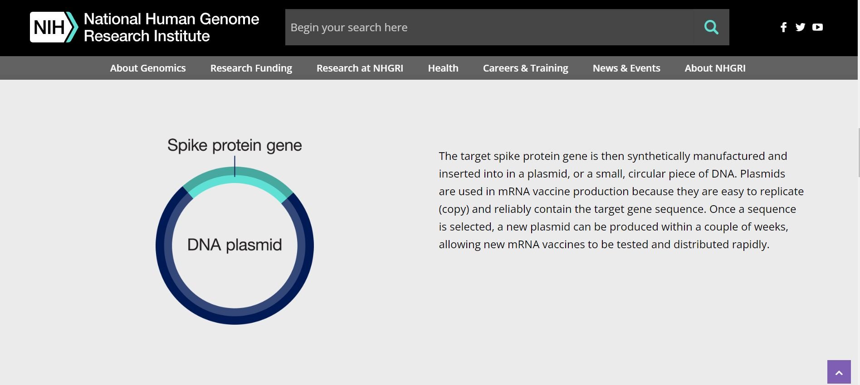Click the National Human Genome Research Institute title
The width and height of the screenshot is (860, 385).
(171, 27)
